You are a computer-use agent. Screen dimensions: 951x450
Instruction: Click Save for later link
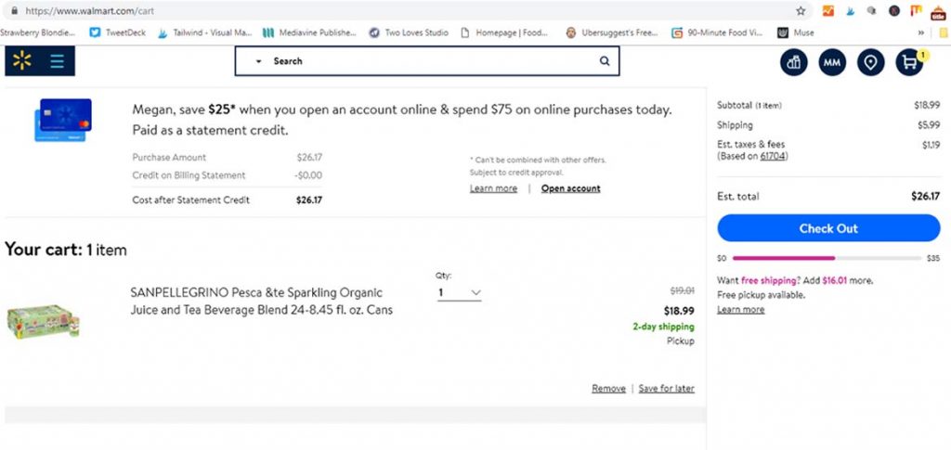[x=667, y=389]
